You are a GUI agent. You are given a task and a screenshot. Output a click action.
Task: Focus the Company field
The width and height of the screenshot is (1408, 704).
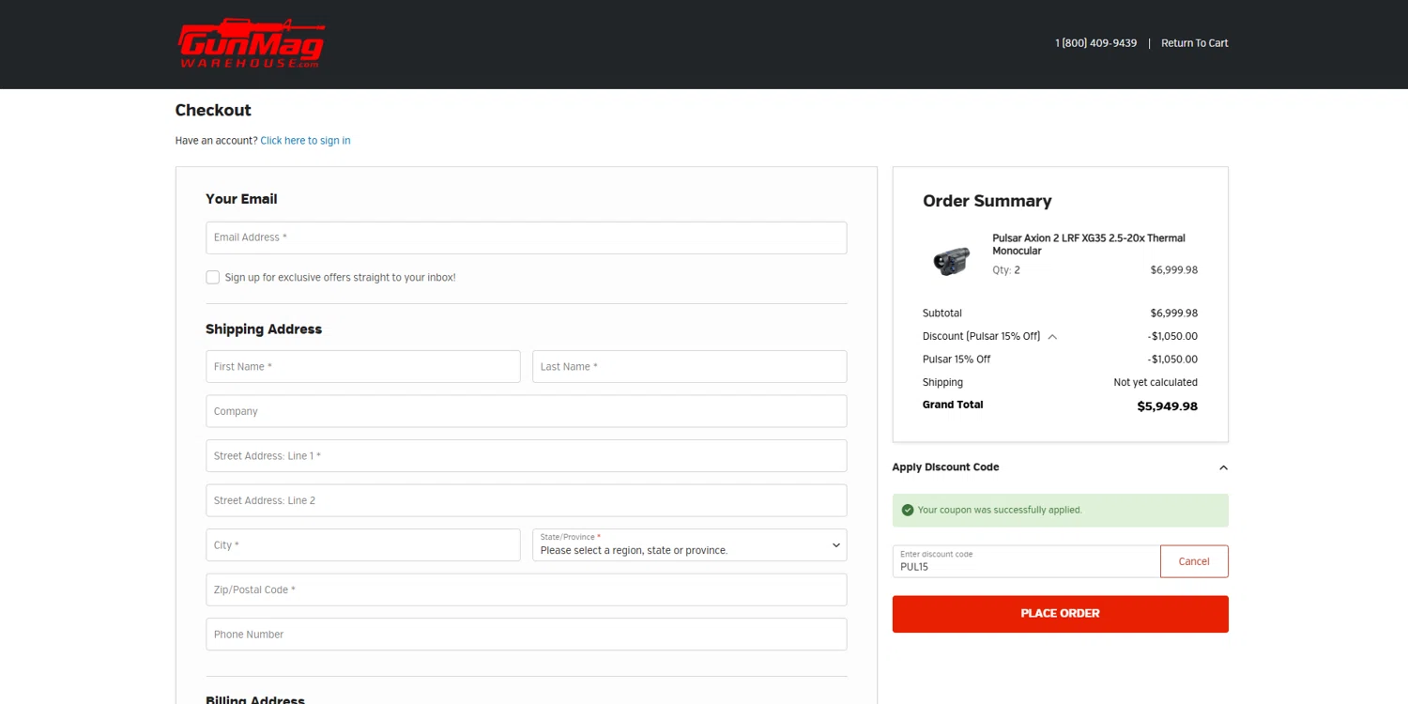coord(526,411)
